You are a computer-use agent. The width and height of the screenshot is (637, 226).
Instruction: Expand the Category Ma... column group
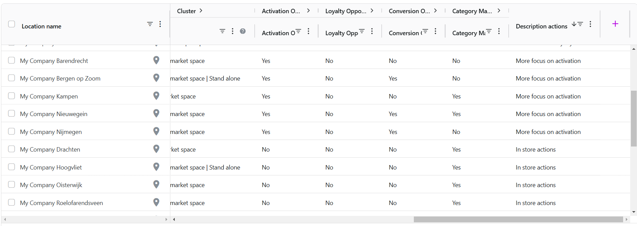coord(499,11)
